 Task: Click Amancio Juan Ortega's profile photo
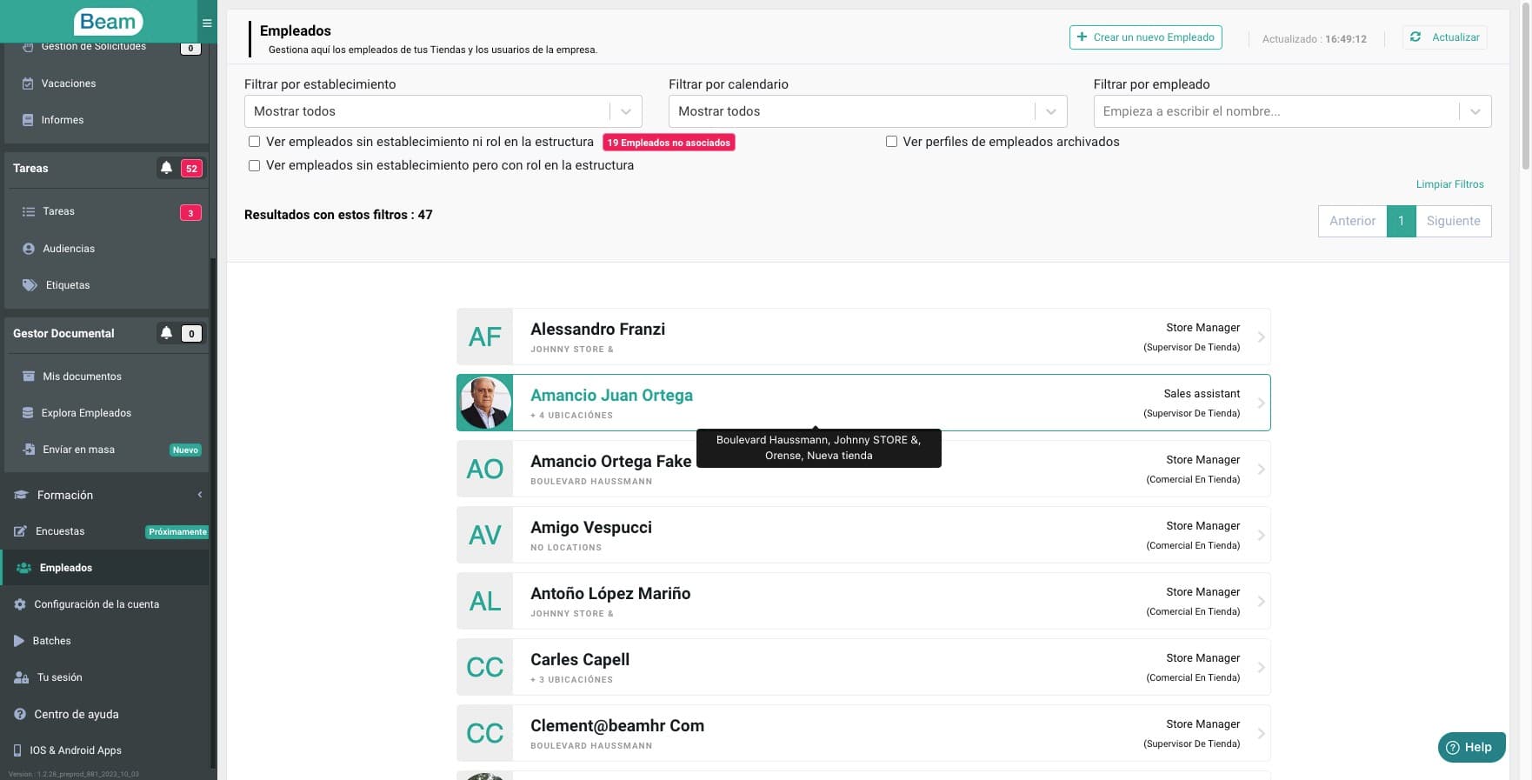click(485, 403)
